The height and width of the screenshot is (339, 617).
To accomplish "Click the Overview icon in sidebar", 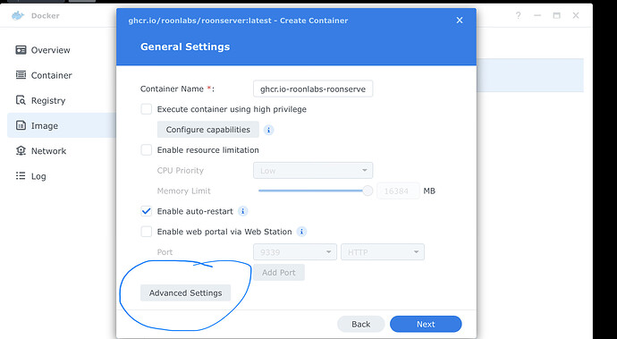I will point(21,50).
